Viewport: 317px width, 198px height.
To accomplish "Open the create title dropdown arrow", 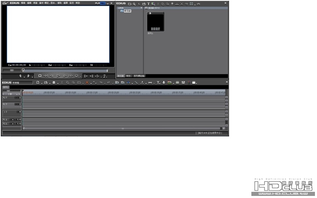I will click(160, 83).
